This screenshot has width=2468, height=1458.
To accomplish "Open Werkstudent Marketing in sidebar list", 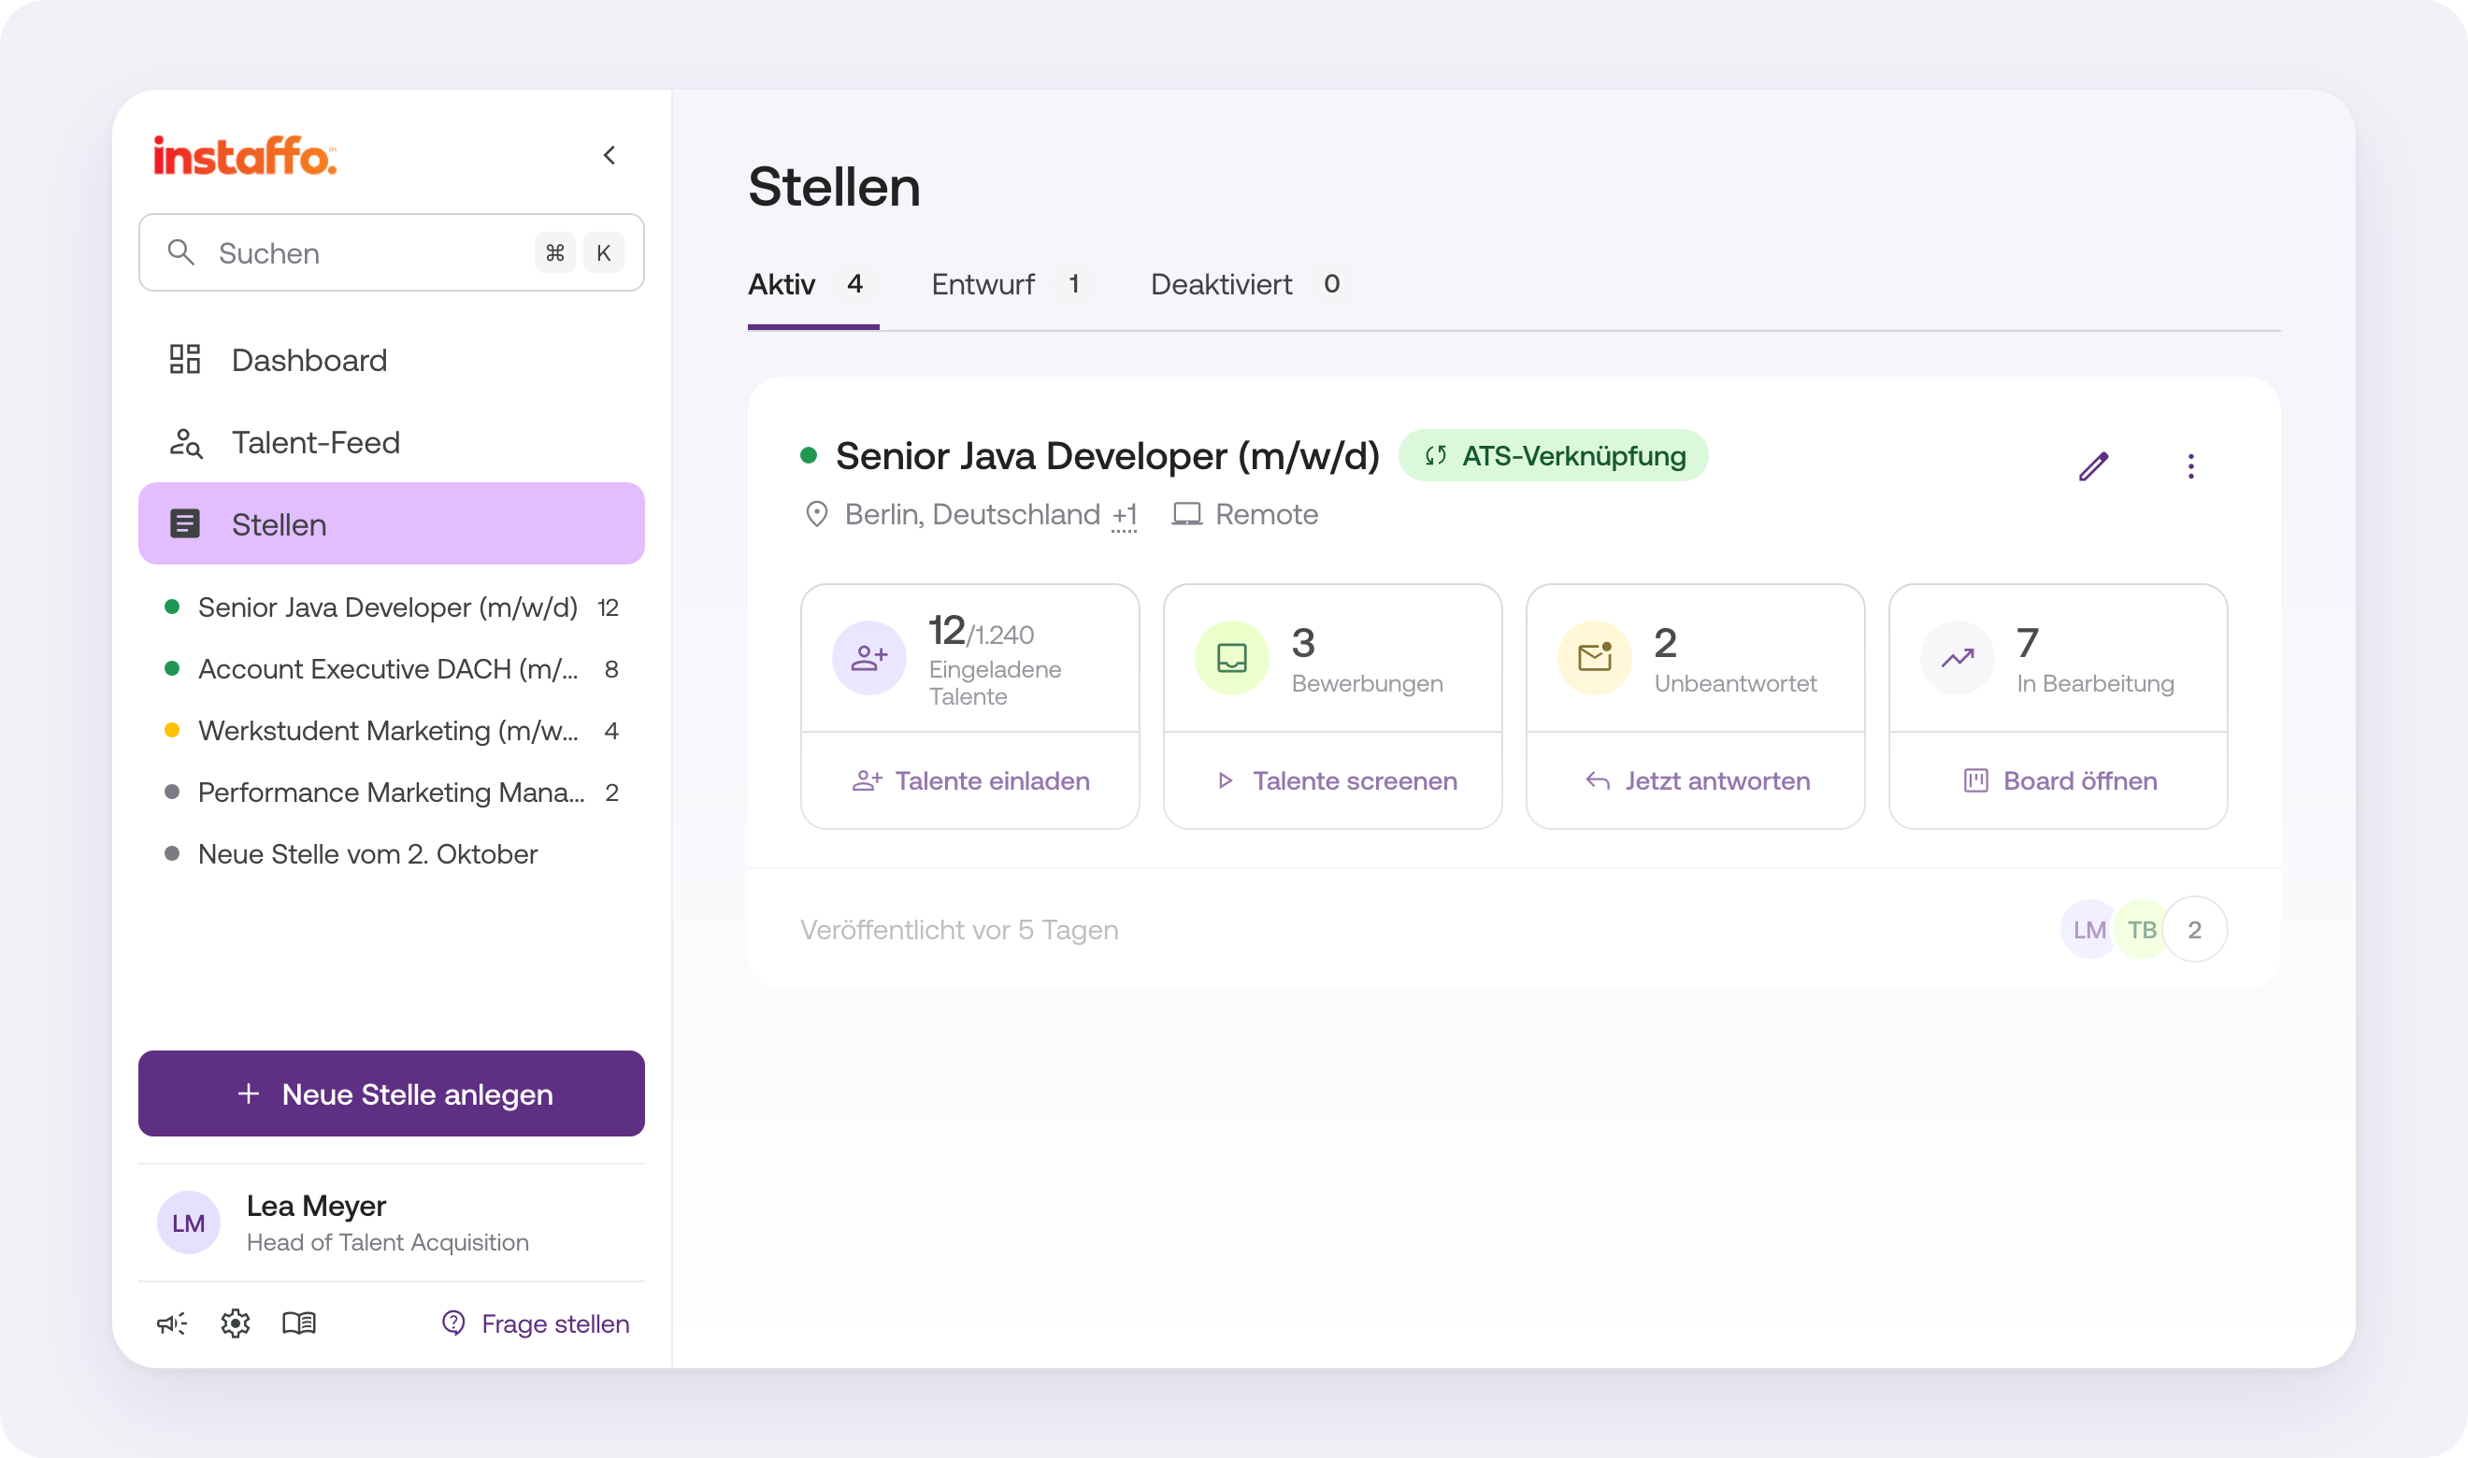I will point(391,731).
